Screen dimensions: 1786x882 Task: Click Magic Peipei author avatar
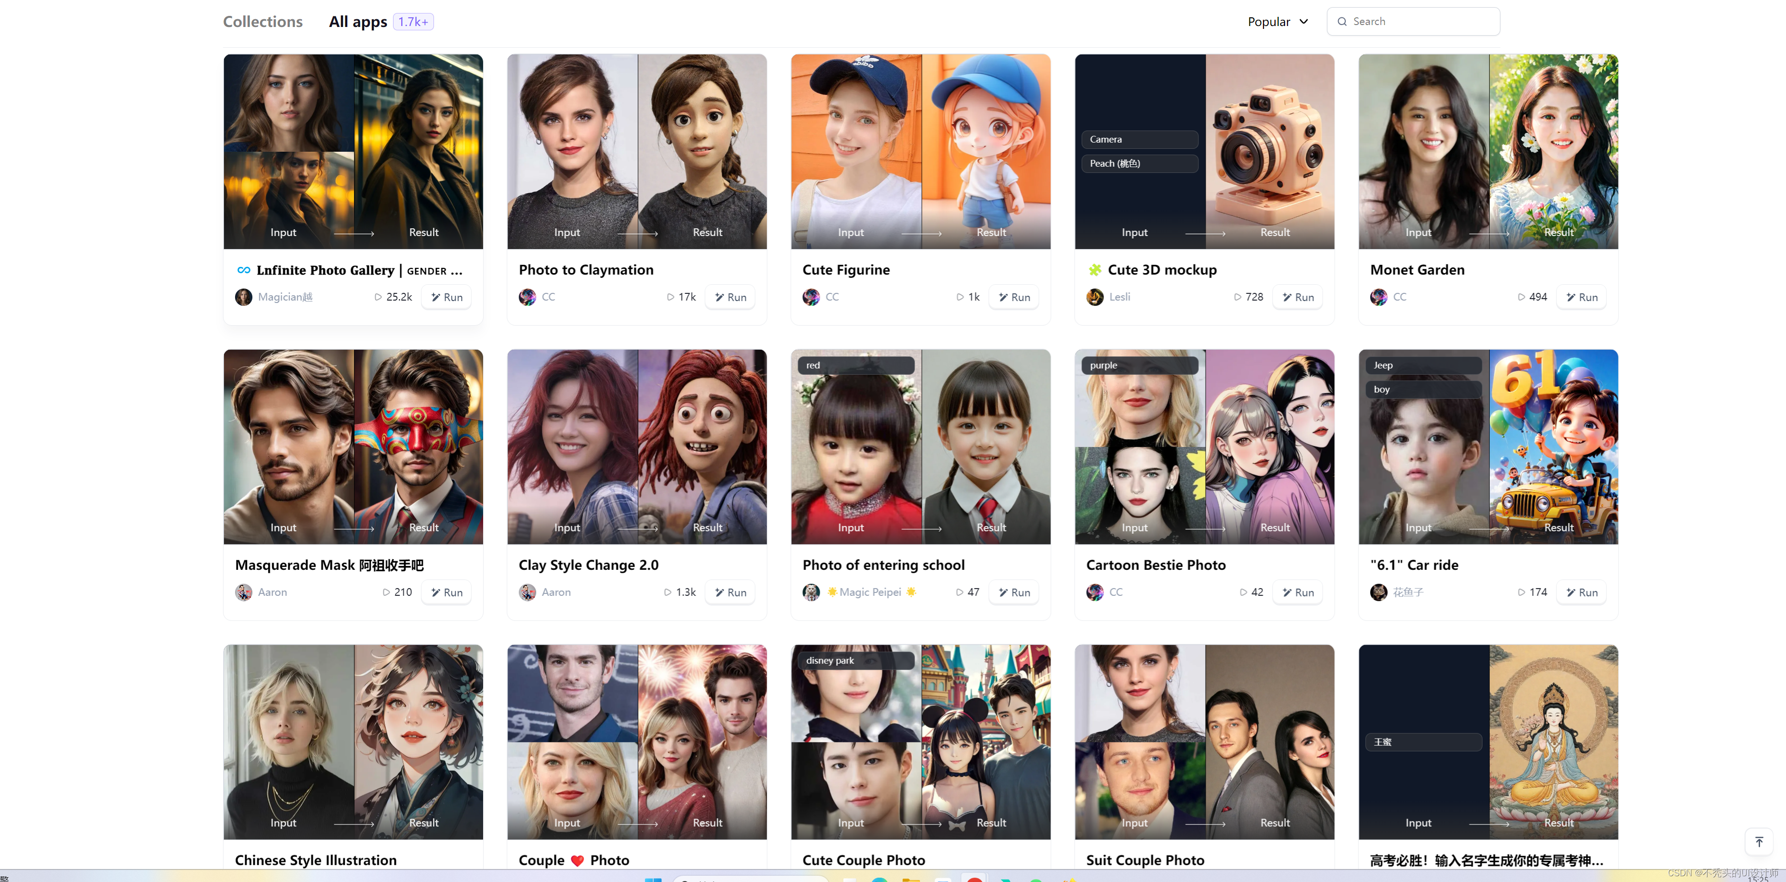[811, 592]
